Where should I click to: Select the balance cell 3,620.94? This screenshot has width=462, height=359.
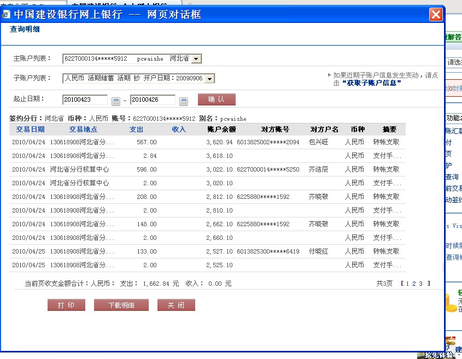click(219, 142)
